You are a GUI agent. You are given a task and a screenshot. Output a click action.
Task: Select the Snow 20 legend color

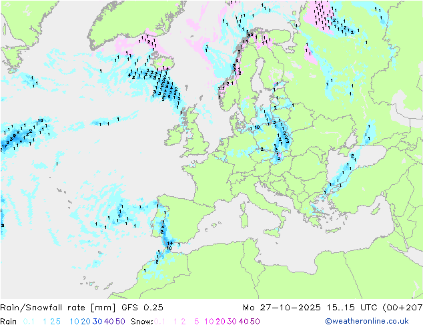click(x=220, y=322)
